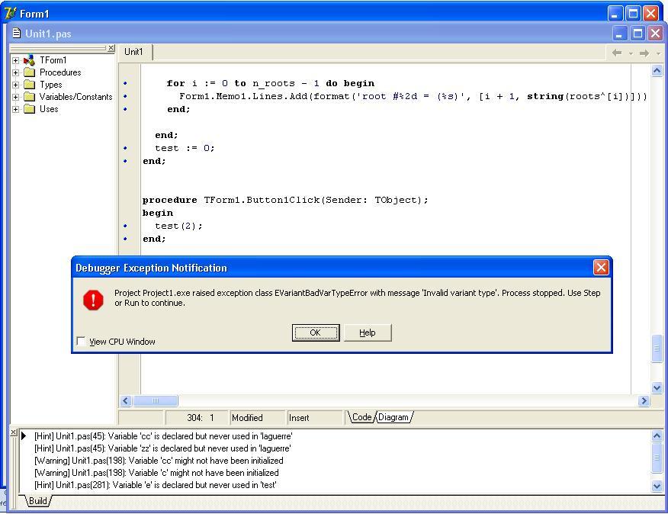668x514 pixels.
Task: Click the Help button in the dialog
Action: 368,332
